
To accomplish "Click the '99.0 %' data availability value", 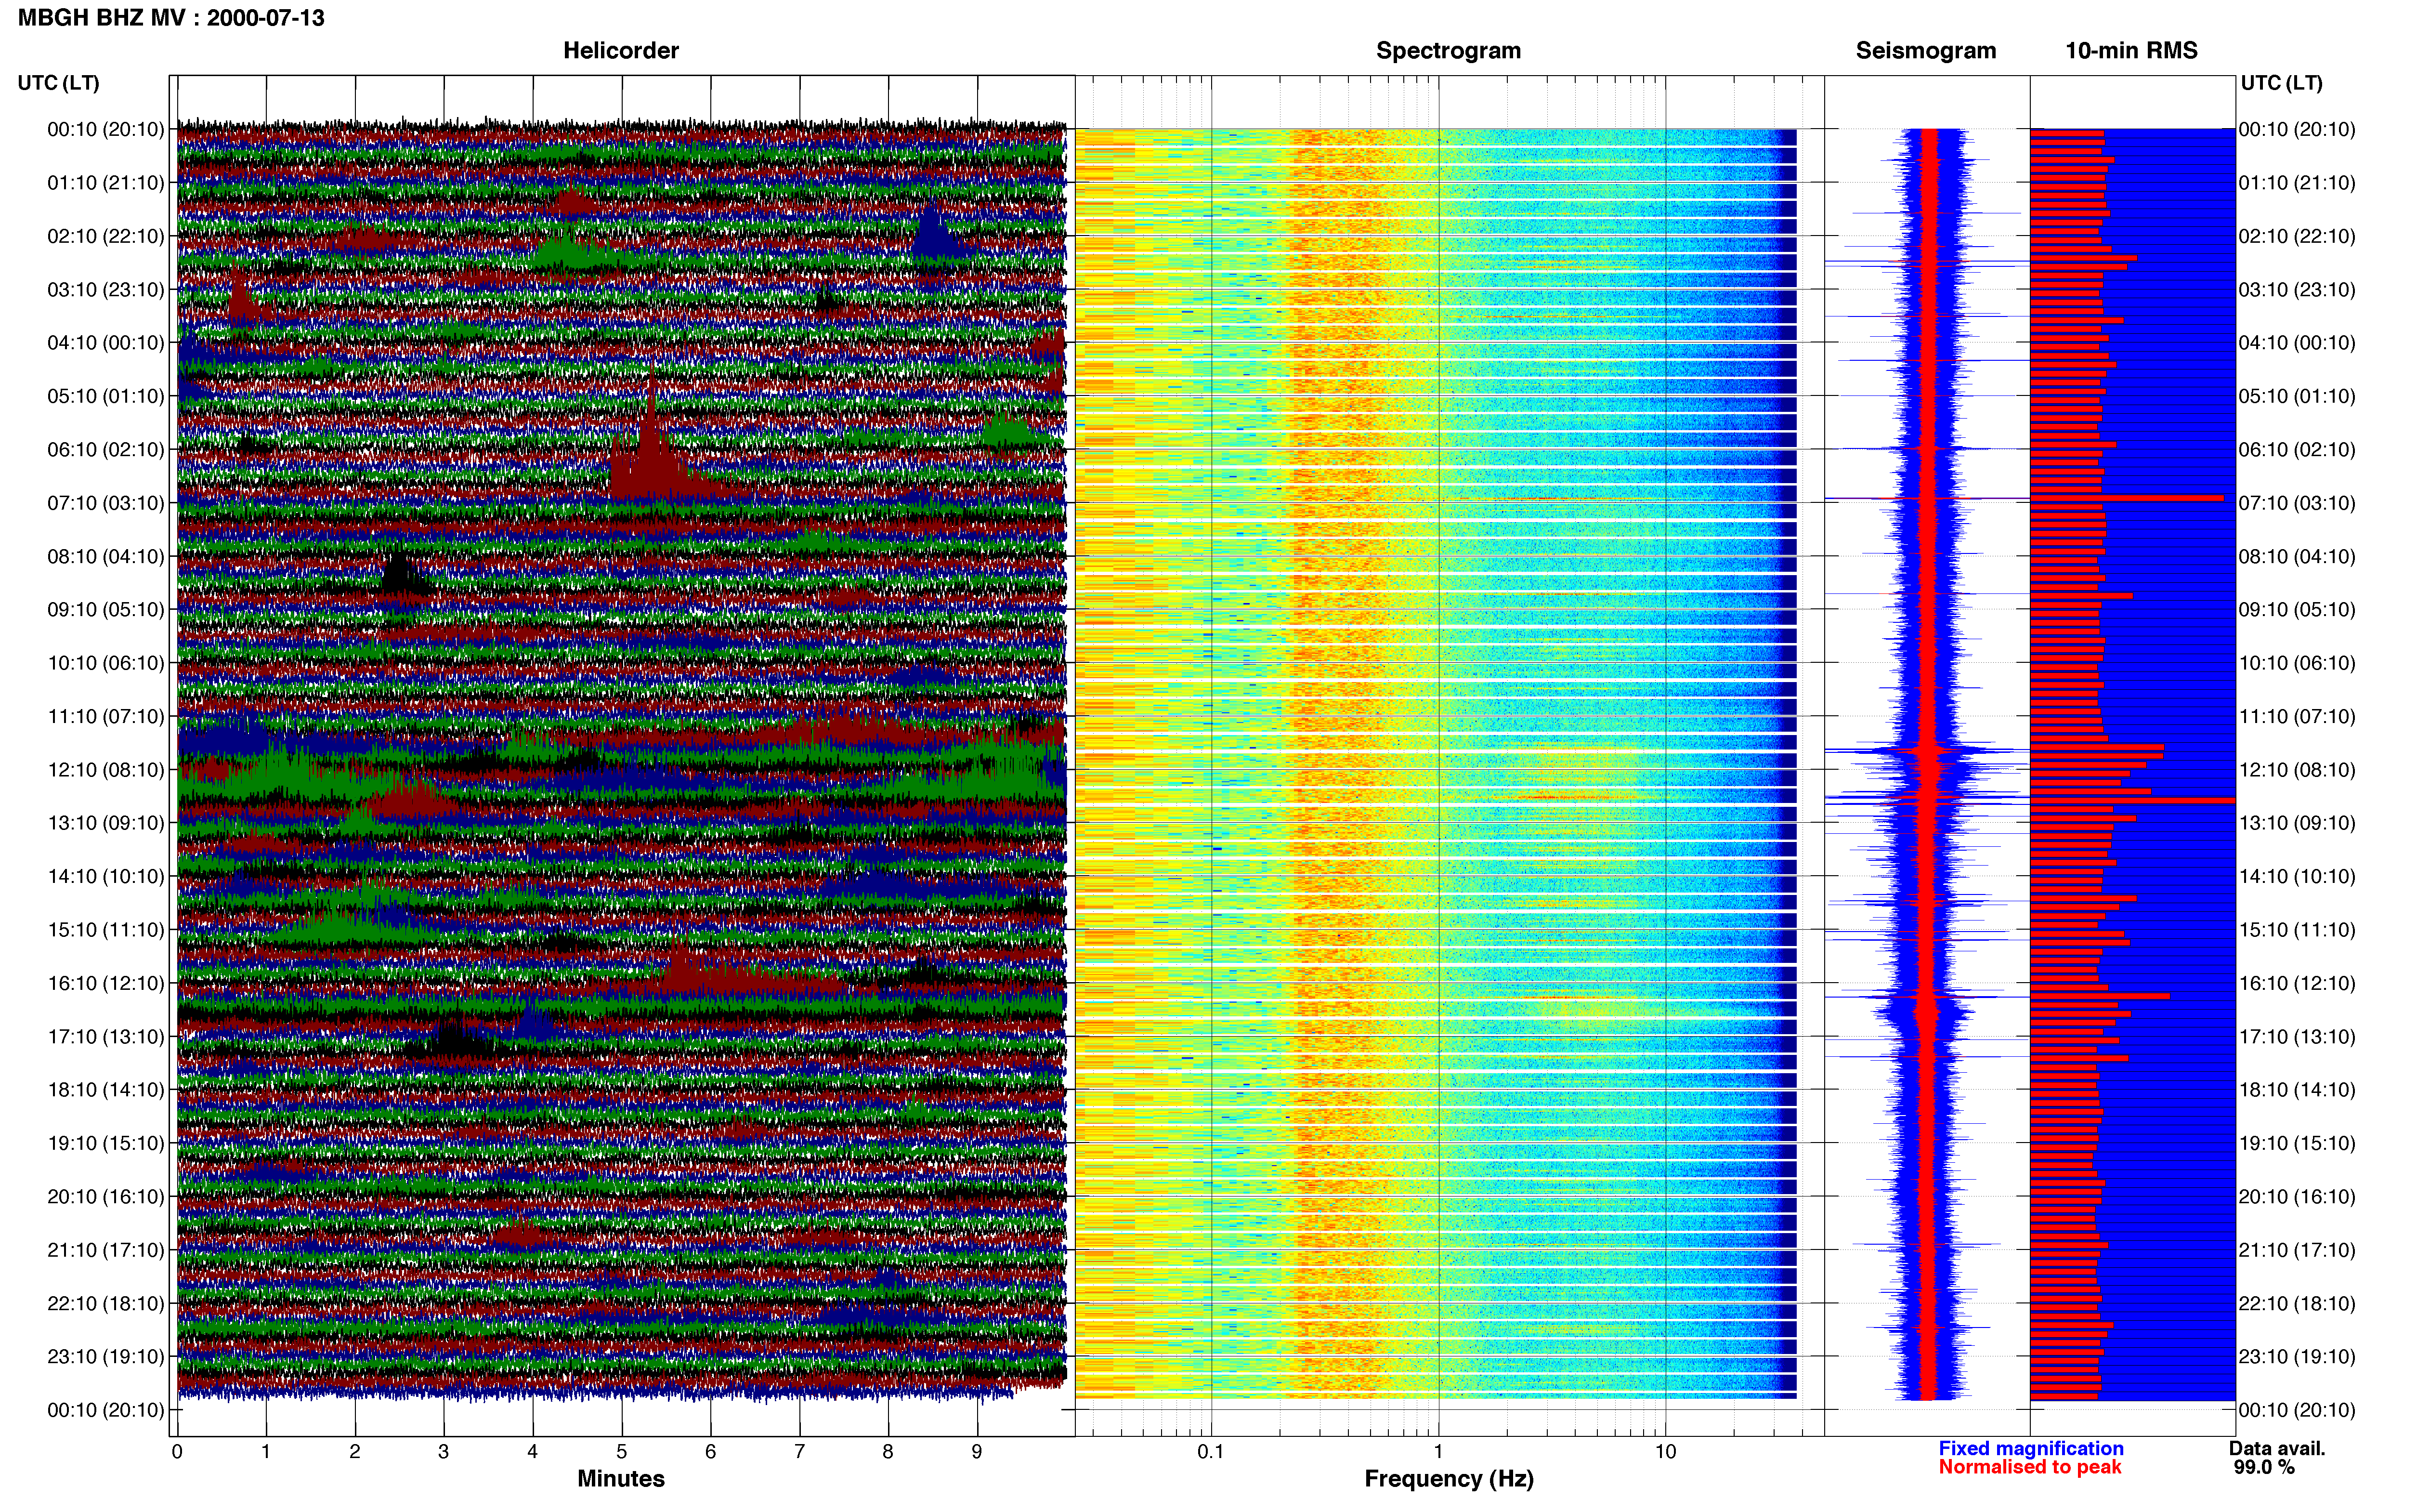I will [2264, 1468].
